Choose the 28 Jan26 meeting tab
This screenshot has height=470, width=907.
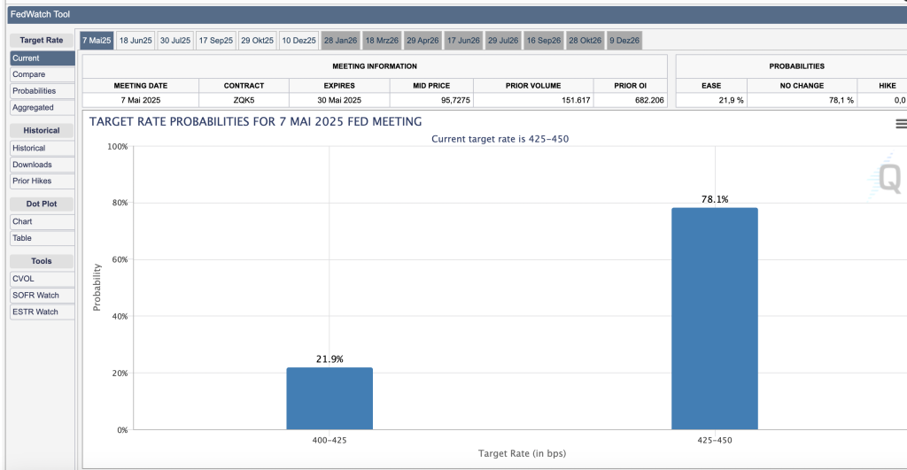(x=340, y=41)
